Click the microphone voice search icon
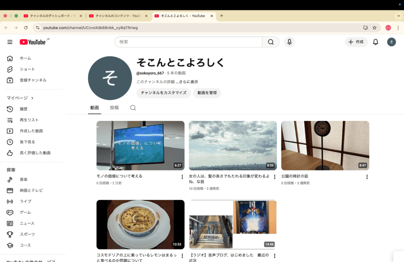Viewport: 404px width, 262px height. [289, 42]
